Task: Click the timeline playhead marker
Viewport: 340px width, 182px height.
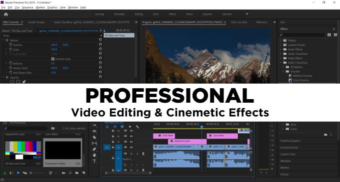Action: coord(201,127)
